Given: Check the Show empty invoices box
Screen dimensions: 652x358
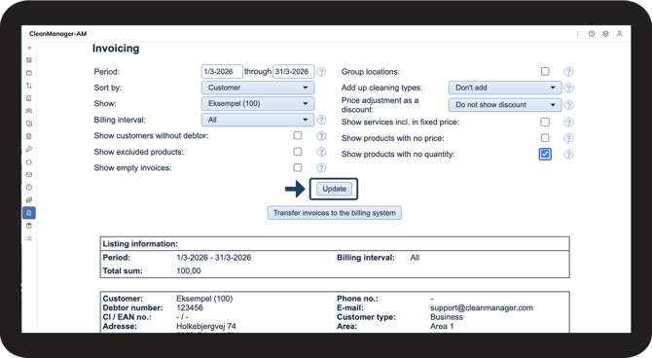Looking at the screenshot, I should 298,167.
